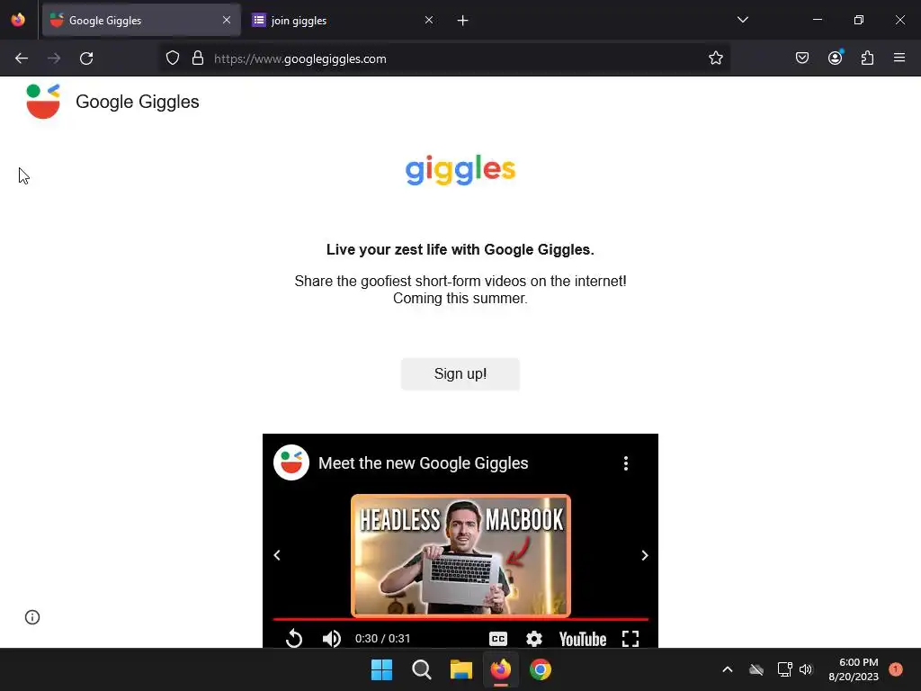Click the site security padlock icon
This screenshot has height=691, width=921.
[198, 58]
